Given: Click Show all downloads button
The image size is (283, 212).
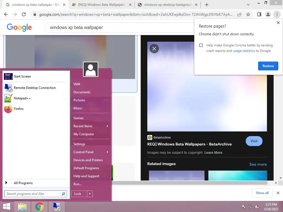Looking at the screenshot, I should (x=262, y=193).
